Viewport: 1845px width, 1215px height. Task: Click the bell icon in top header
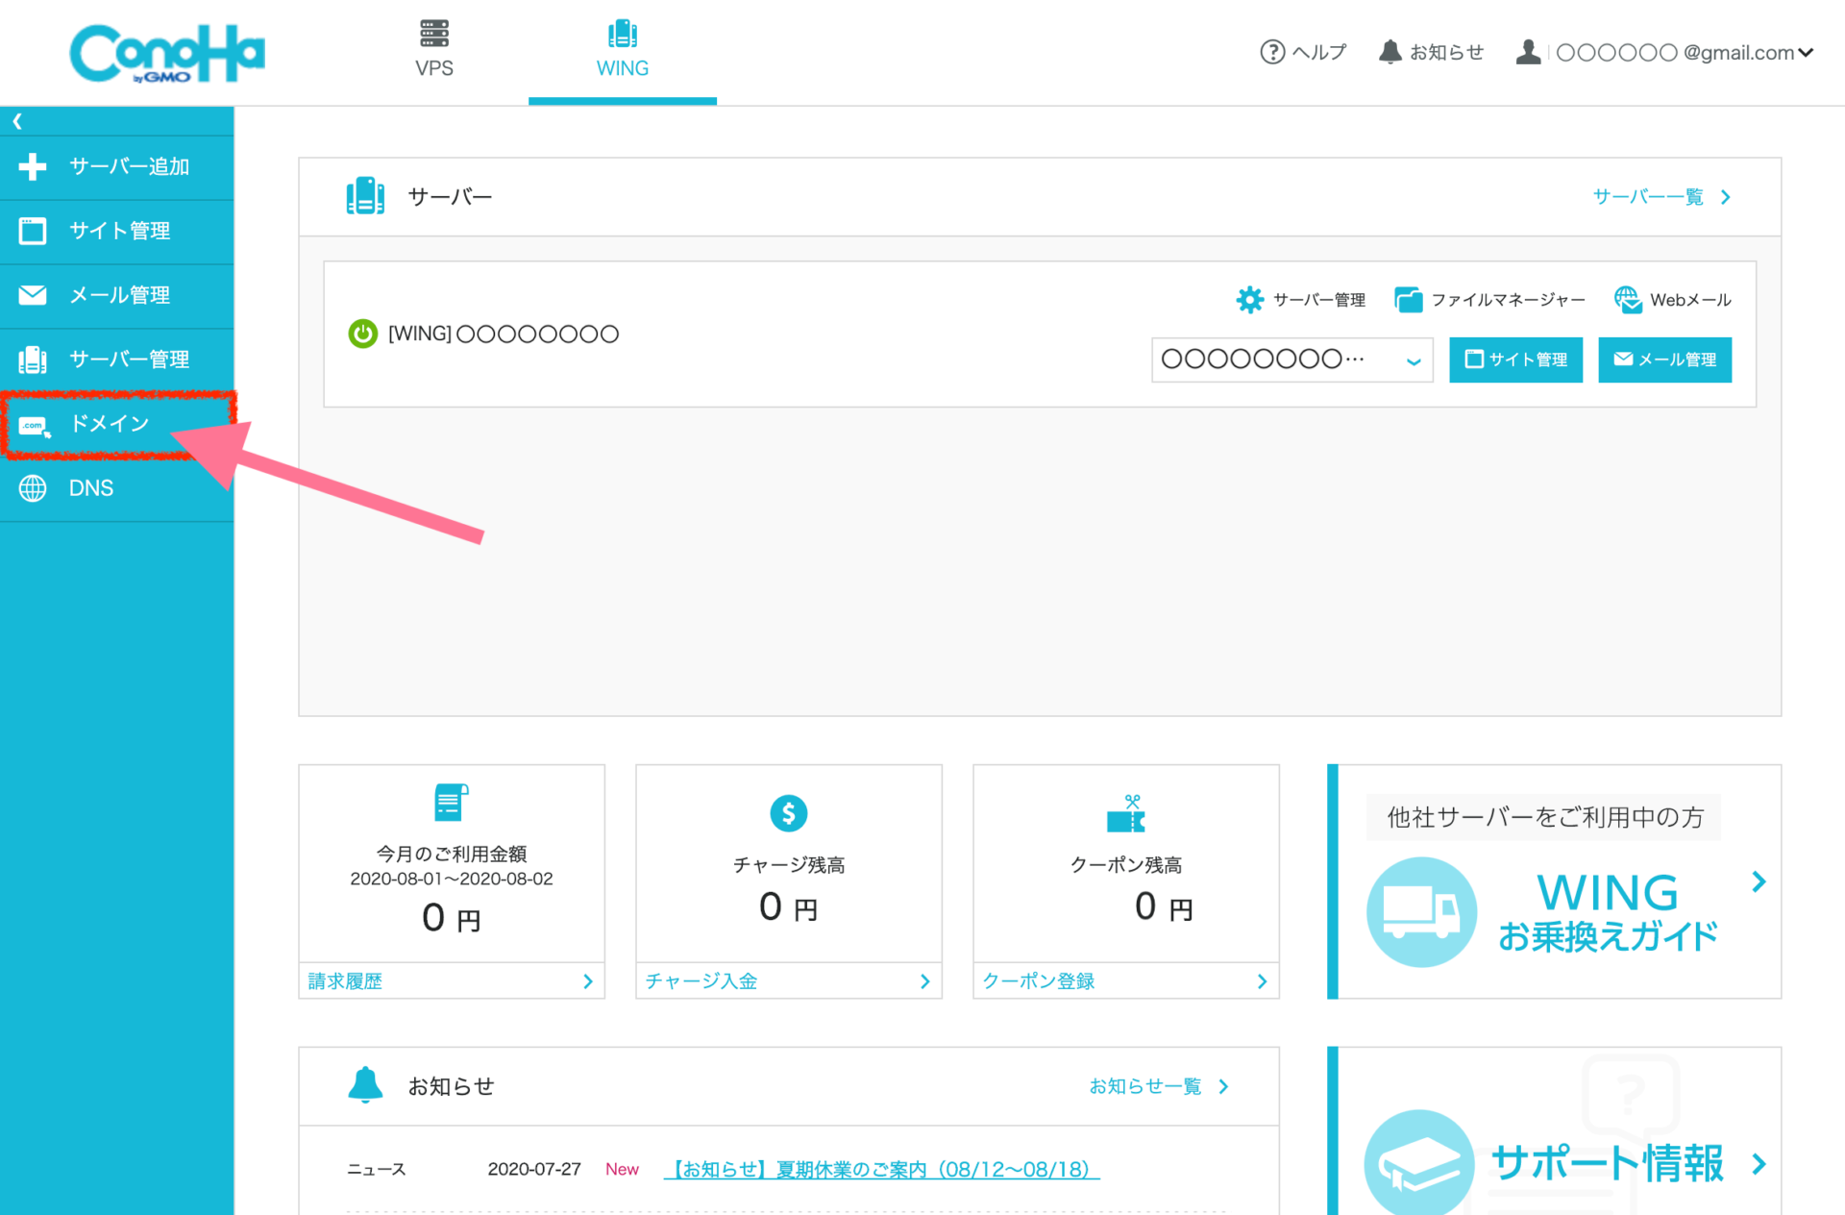(x=1390, y=52)
